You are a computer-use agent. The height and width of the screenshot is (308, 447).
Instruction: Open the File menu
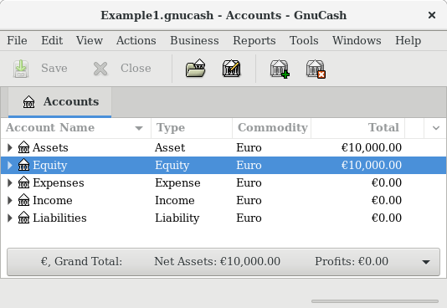(x=17, y=40)
